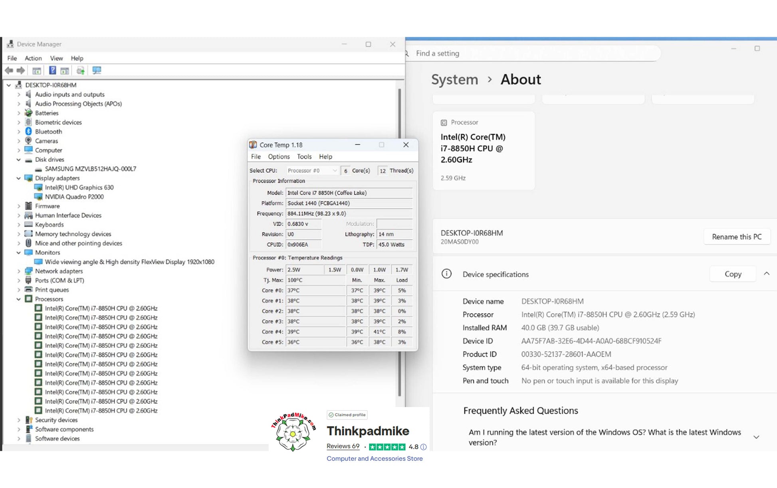Click Trustpilot rating info icon next to 4.8
Screen dimensions: 777x488
click(423, 447)
